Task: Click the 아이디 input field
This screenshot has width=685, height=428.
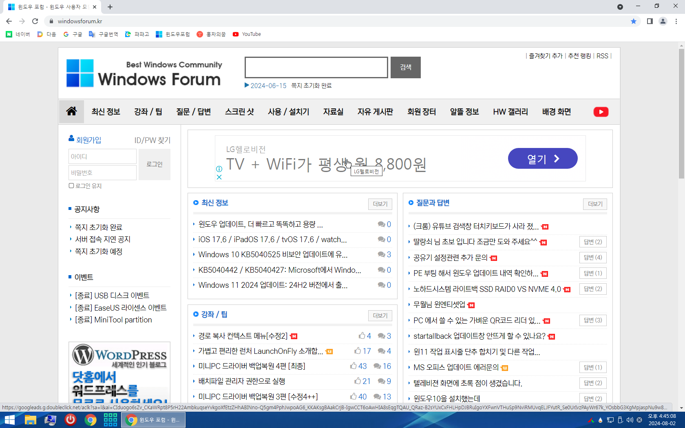Action: (102, 157)
